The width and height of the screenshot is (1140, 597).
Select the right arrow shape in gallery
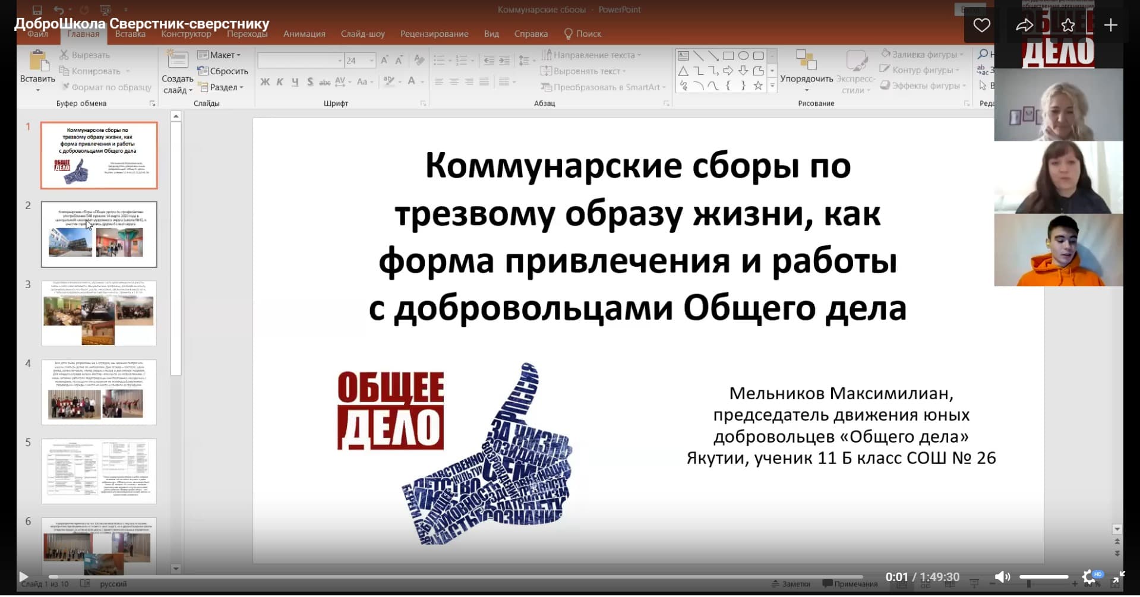[x=728, y=71]
